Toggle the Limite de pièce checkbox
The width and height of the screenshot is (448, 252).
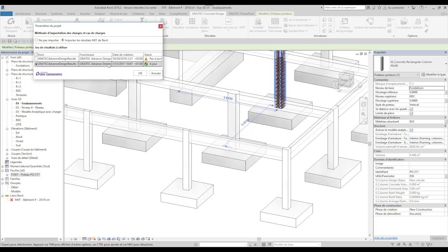411,113
